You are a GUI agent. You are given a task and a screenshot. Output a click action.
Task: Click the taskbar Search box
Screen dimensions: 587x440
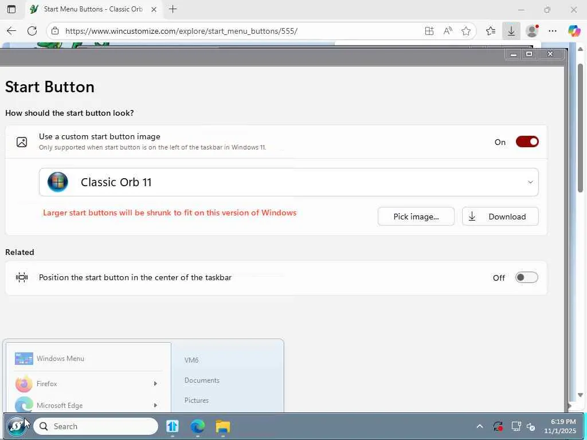coord(96,426)
